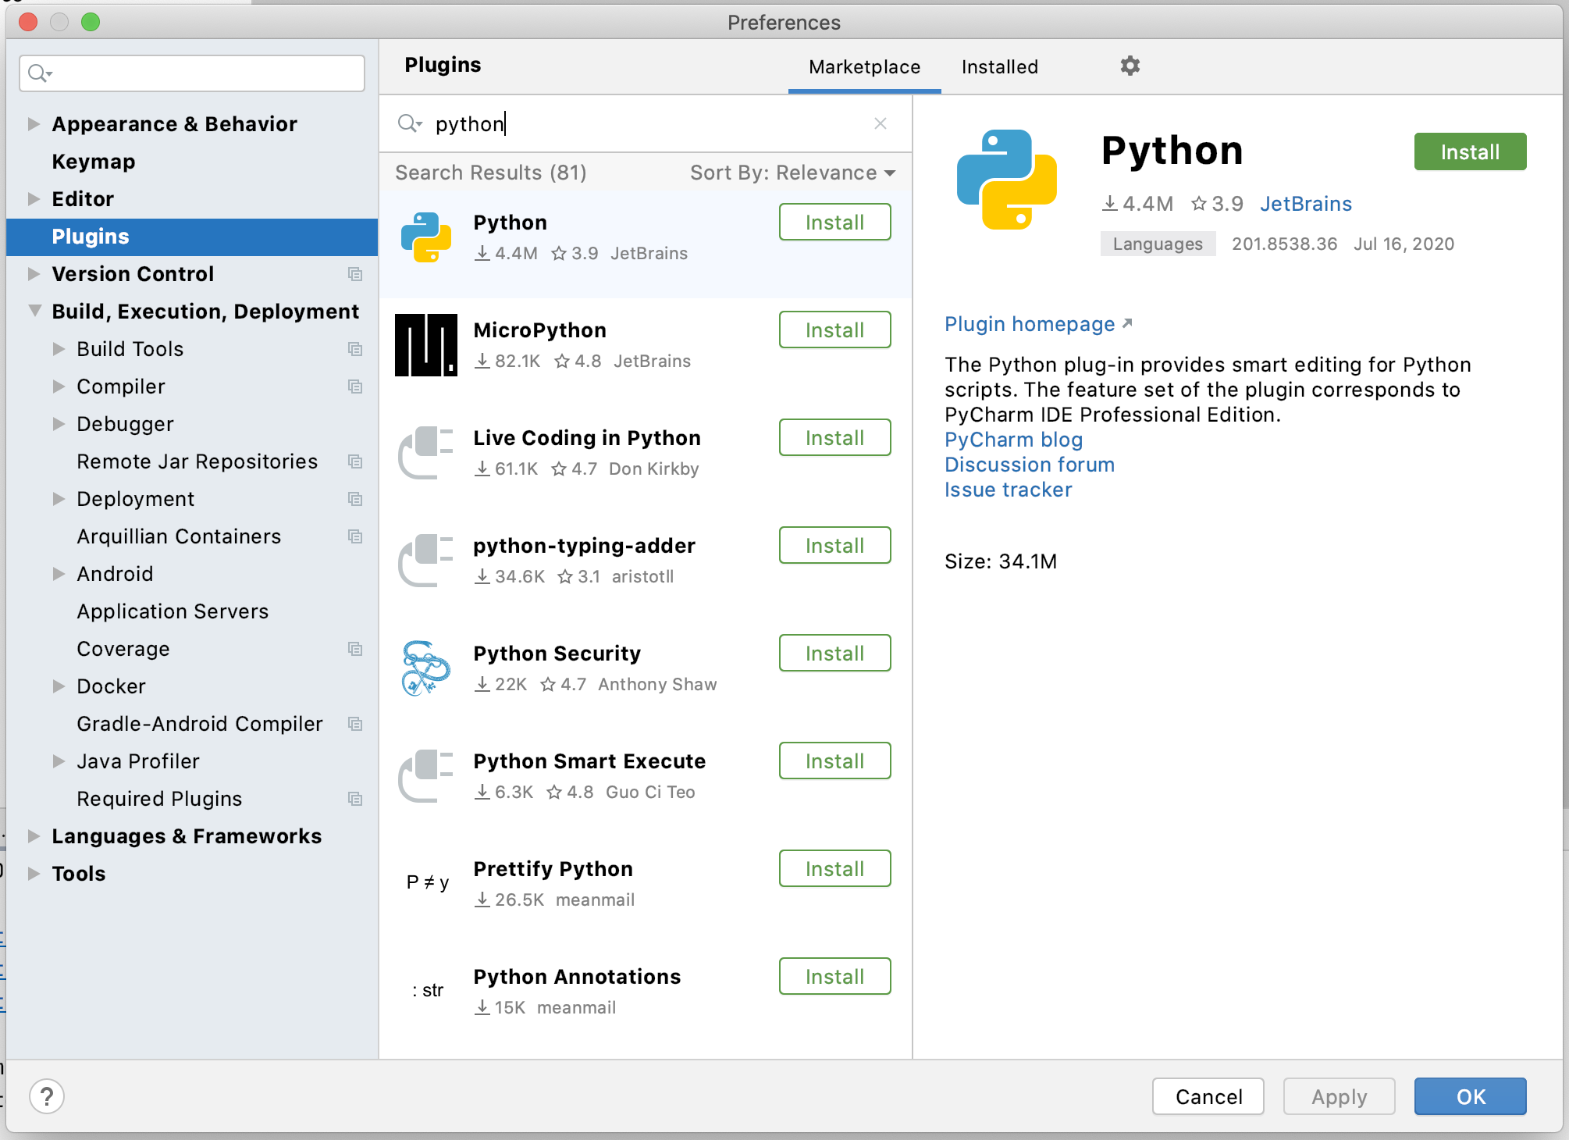Select the MicroPython plugin icon
Screen dimensions: 1569x1140
426,345
